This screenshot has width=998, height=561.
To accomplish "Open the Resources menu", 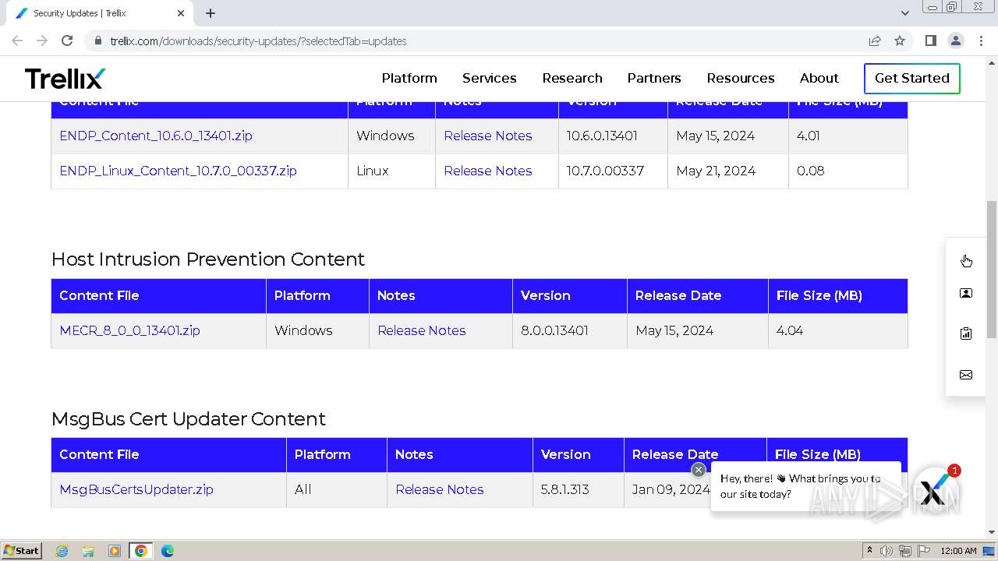I will [x=741, y=78].
